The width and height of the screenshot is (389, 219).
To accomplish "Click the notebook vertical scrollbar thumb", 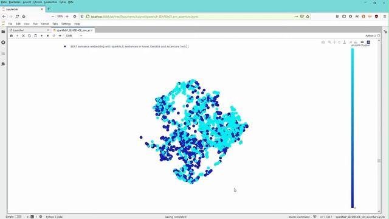I will point(379,161).
